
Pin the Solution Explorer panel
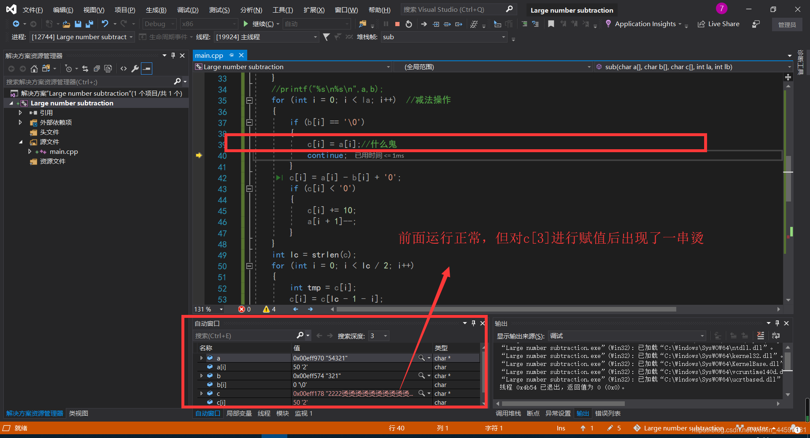(x=173, y=55)
